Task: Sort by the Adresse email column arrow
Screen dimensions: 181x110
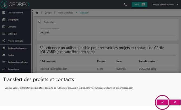Action: pyautogui.click(x=41, y=61)
